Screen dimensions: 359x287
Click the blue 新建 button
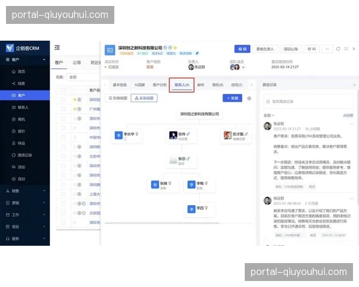click(232, 98)
